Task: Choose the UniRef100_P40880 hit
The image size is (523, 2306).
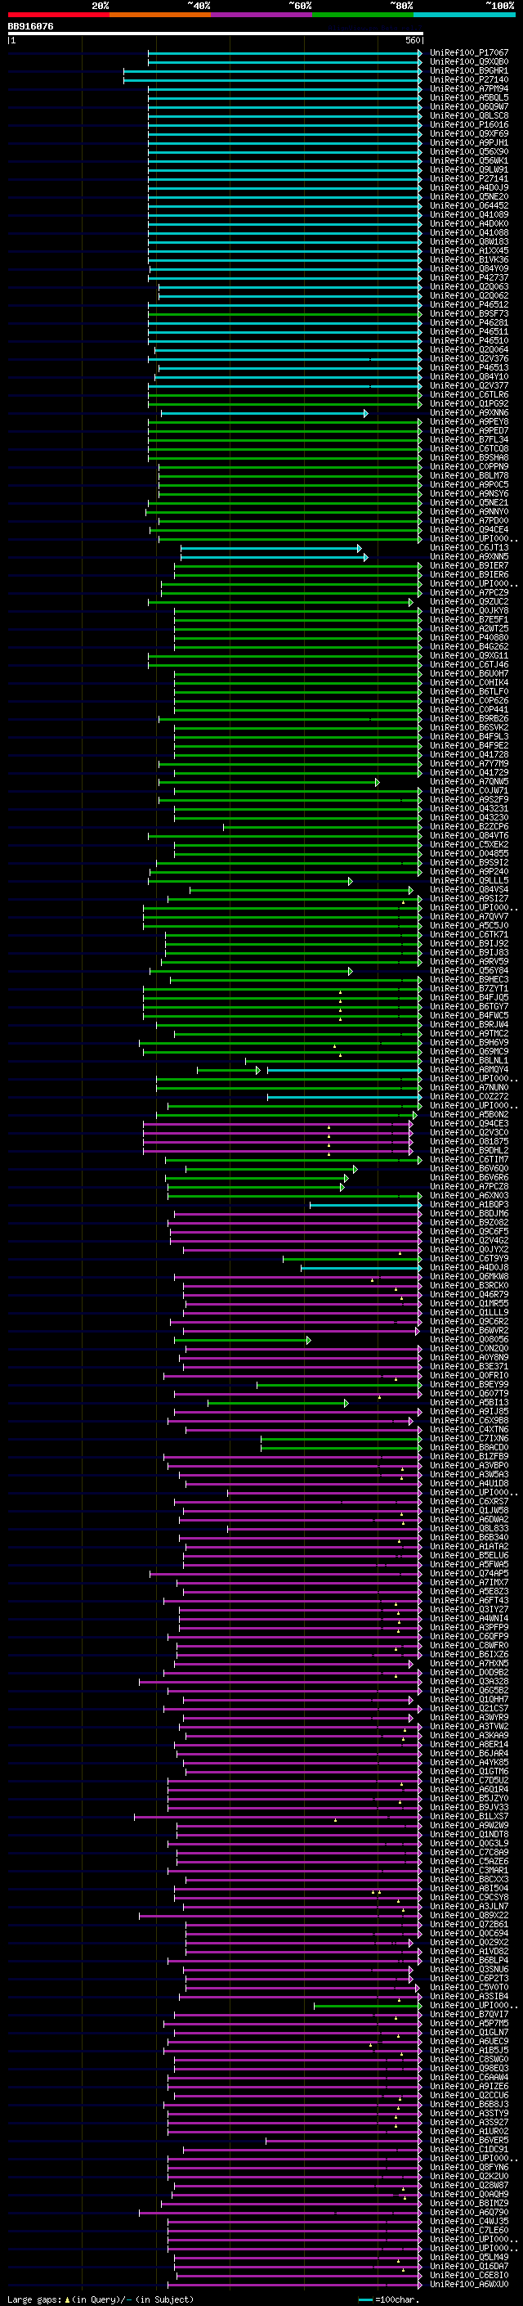Action: 469,637
